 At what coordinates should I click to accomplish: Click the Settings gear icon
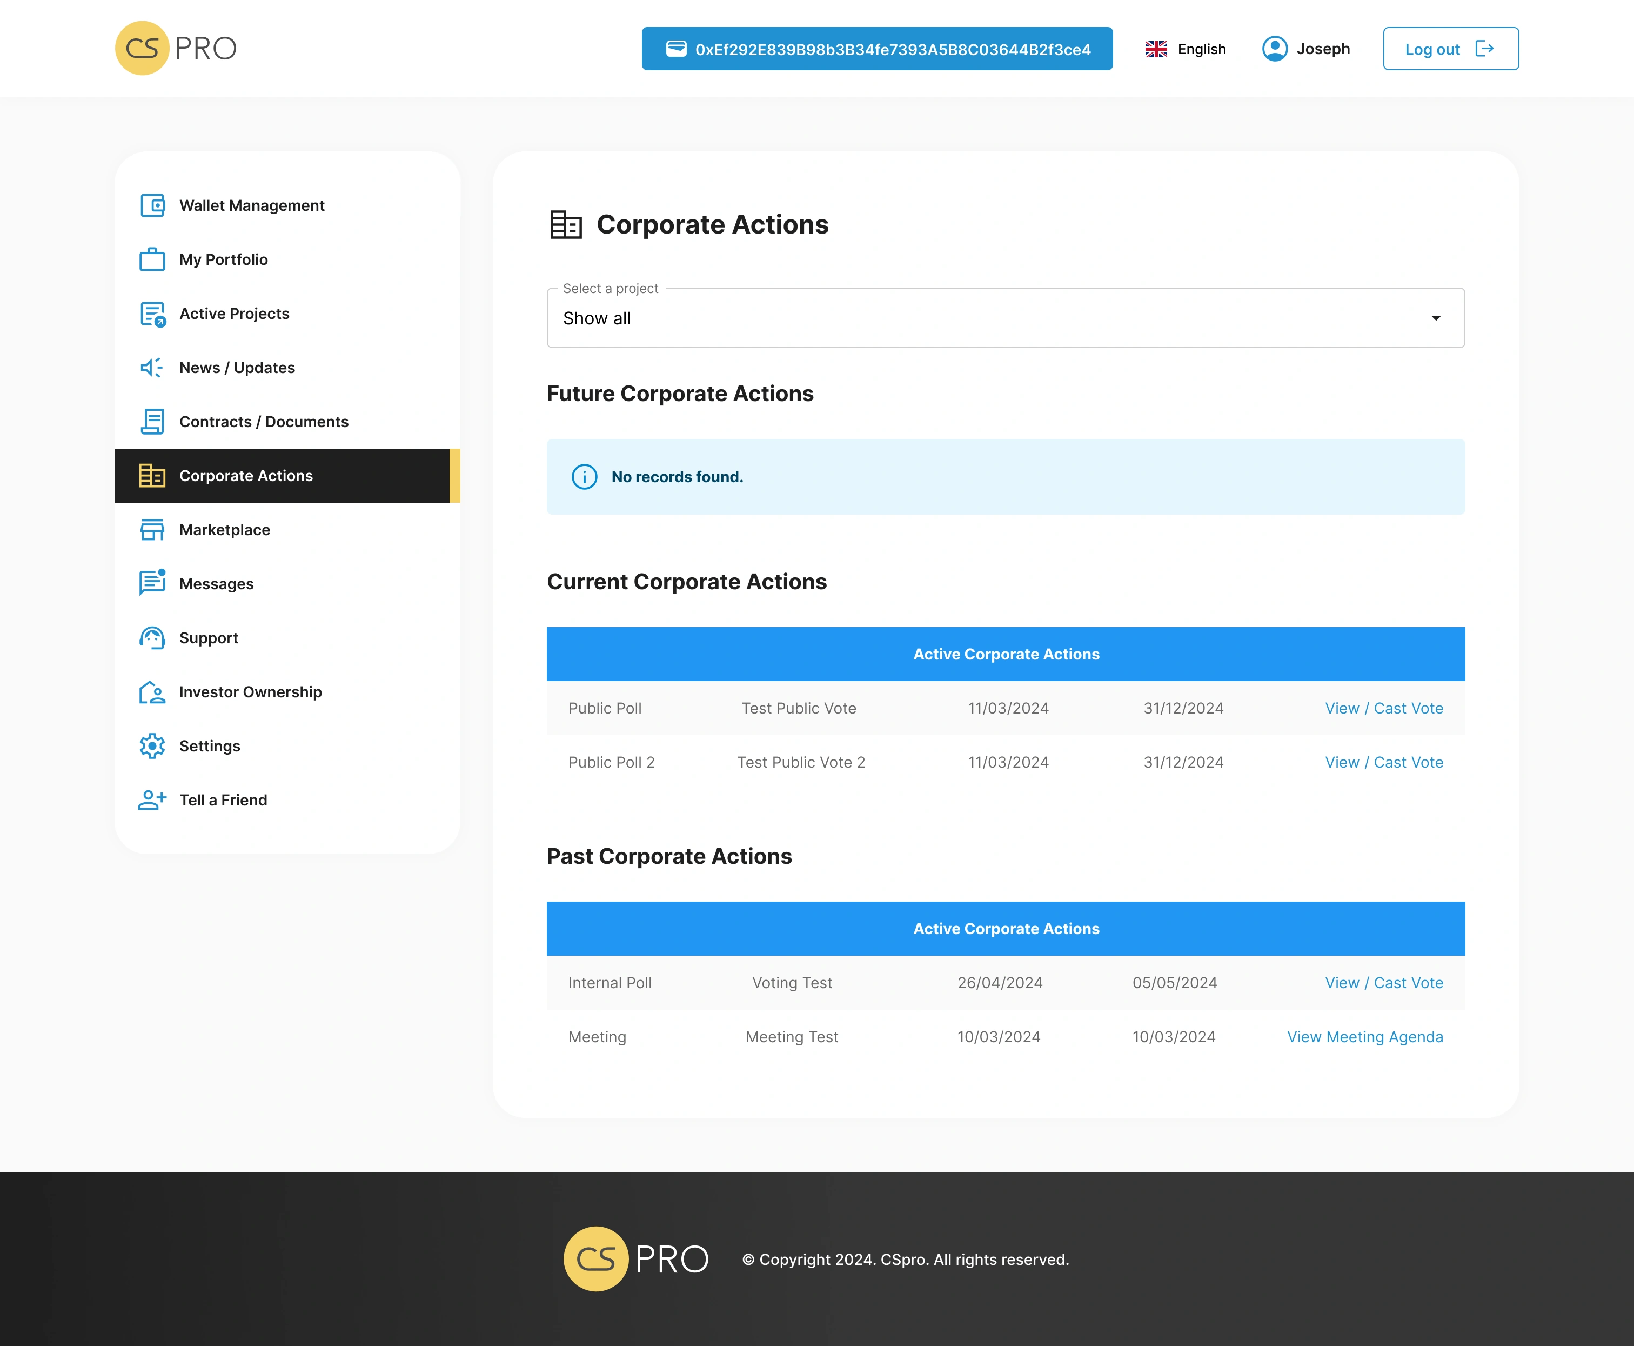[x=153, y=746]
